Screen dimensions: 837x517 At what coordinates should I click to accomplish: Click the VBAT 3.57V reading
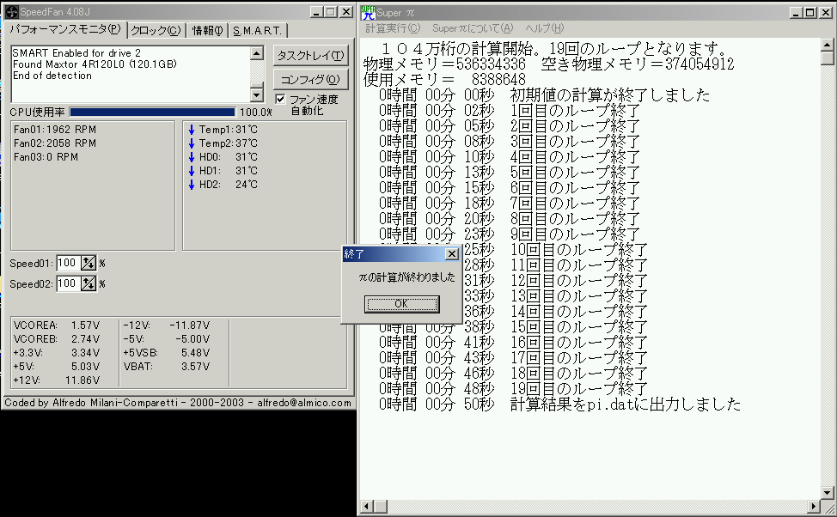click(167, 367)
